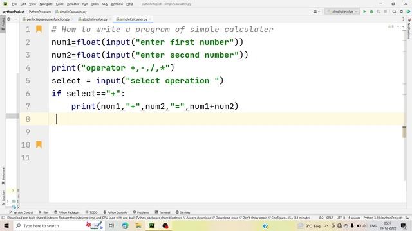This screenshot has height=231, width=412.
Task: Open the Terminal tool window
Action: coord(162,212)
